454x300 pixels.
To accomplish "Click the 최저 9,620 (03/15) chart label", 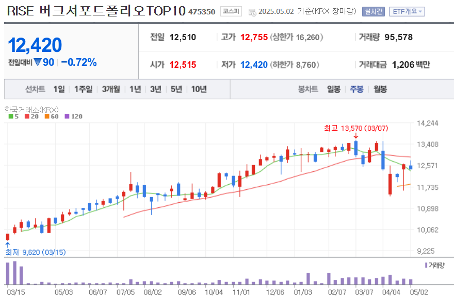I will click(x=36, y=252).
